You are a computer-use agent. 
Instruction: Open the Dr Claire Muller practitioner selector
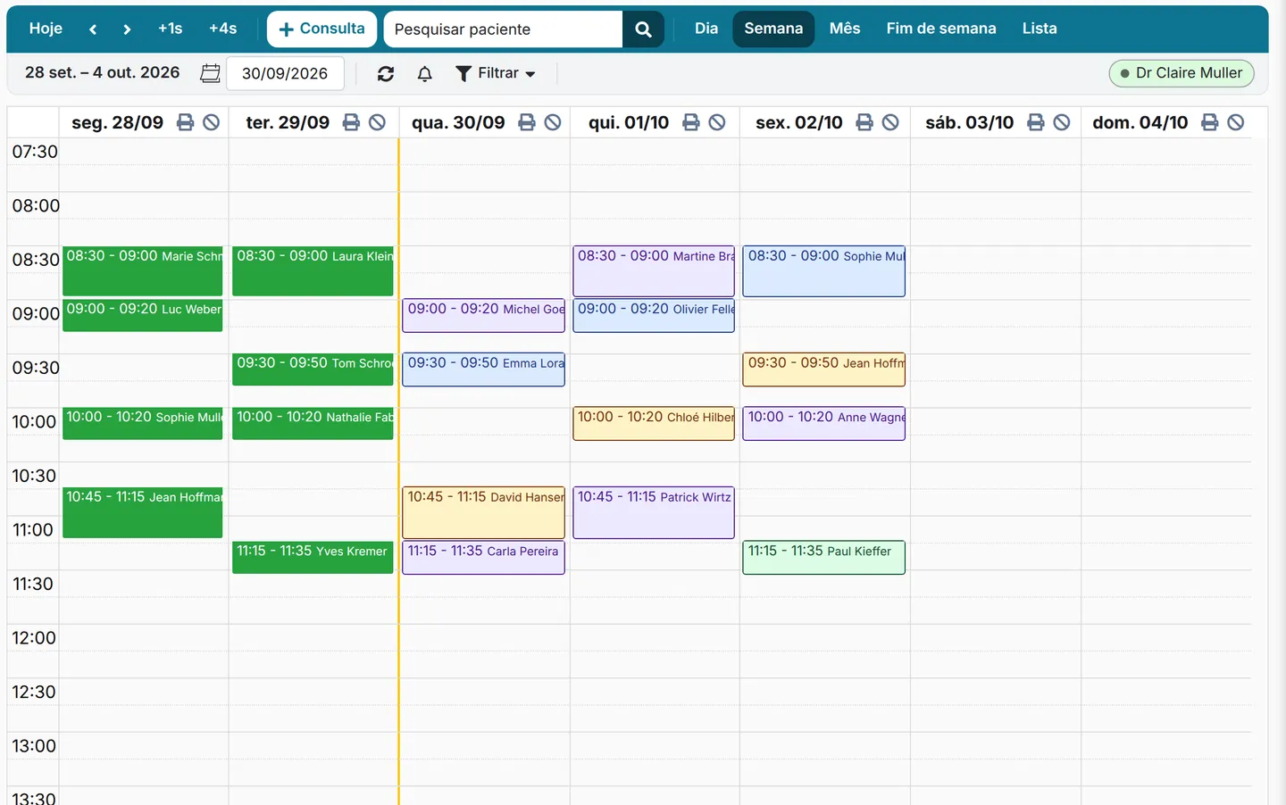point(1182,73)
